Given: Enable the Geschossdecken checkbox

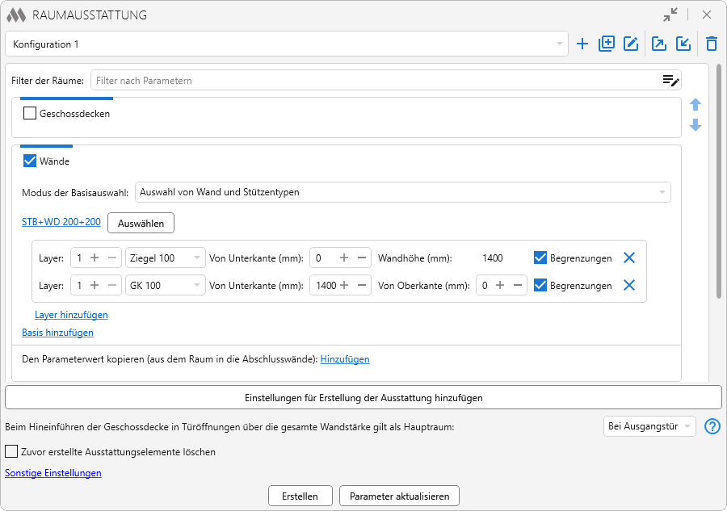Looking at the screenshot, I should coord(30,114).
